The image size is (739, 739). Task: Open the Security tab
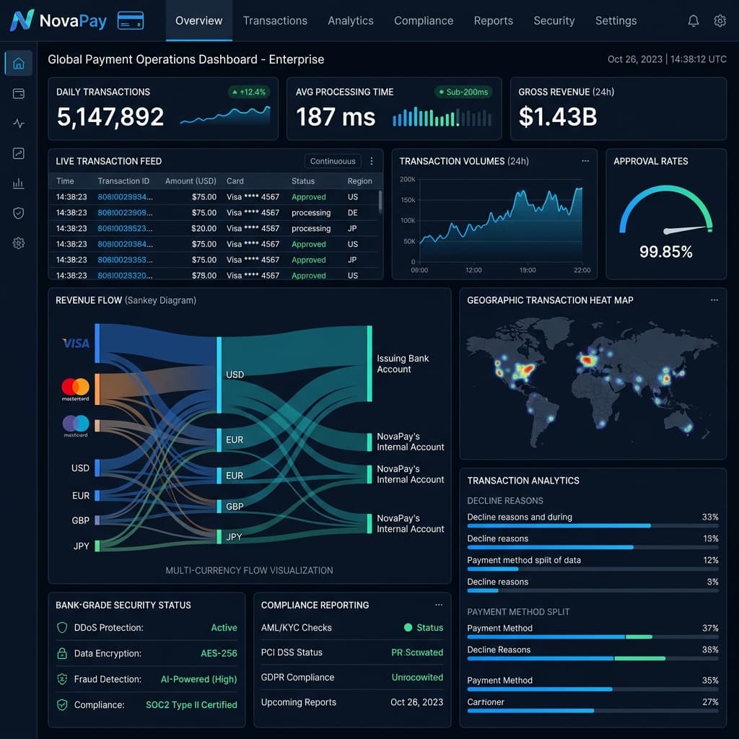(x=554, y=21)
